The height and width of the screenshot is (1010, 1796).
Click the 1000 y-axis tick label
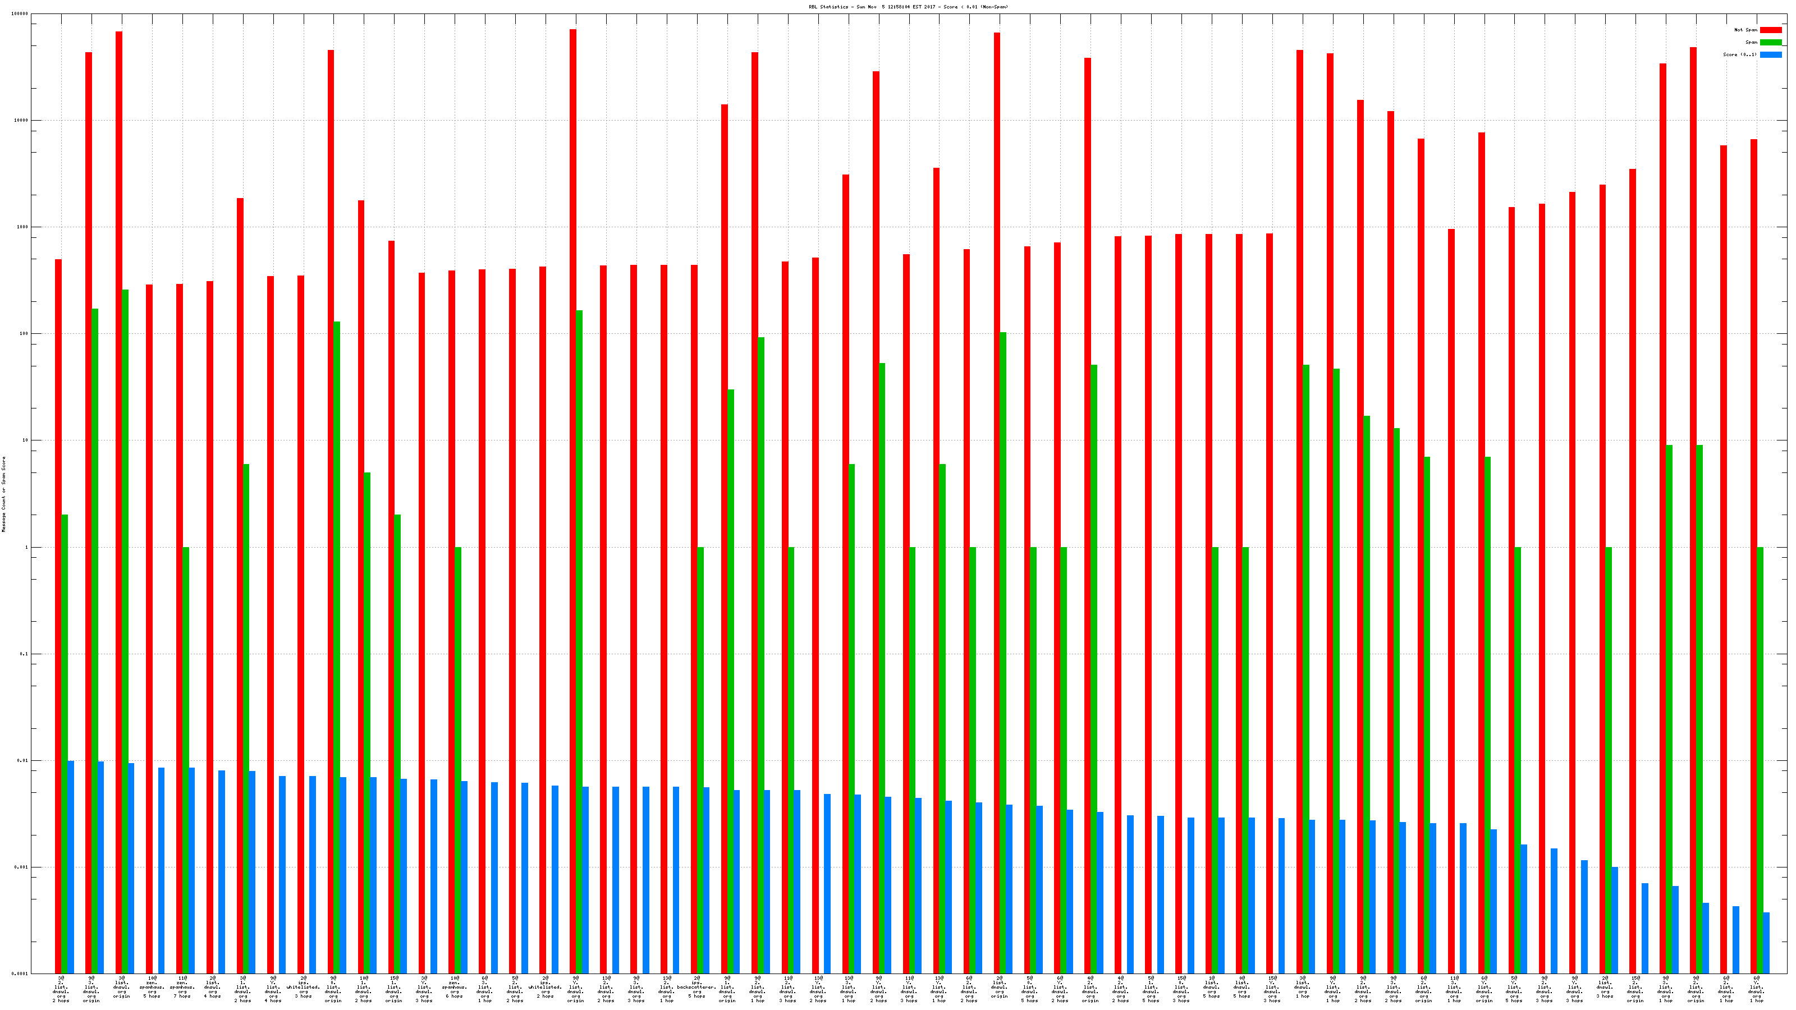[x=22, y=227]
